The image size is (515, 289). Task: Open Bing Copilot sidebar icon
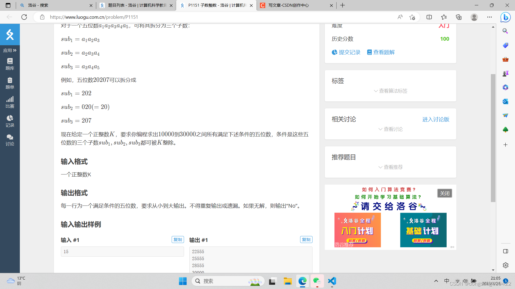(505, 17)
